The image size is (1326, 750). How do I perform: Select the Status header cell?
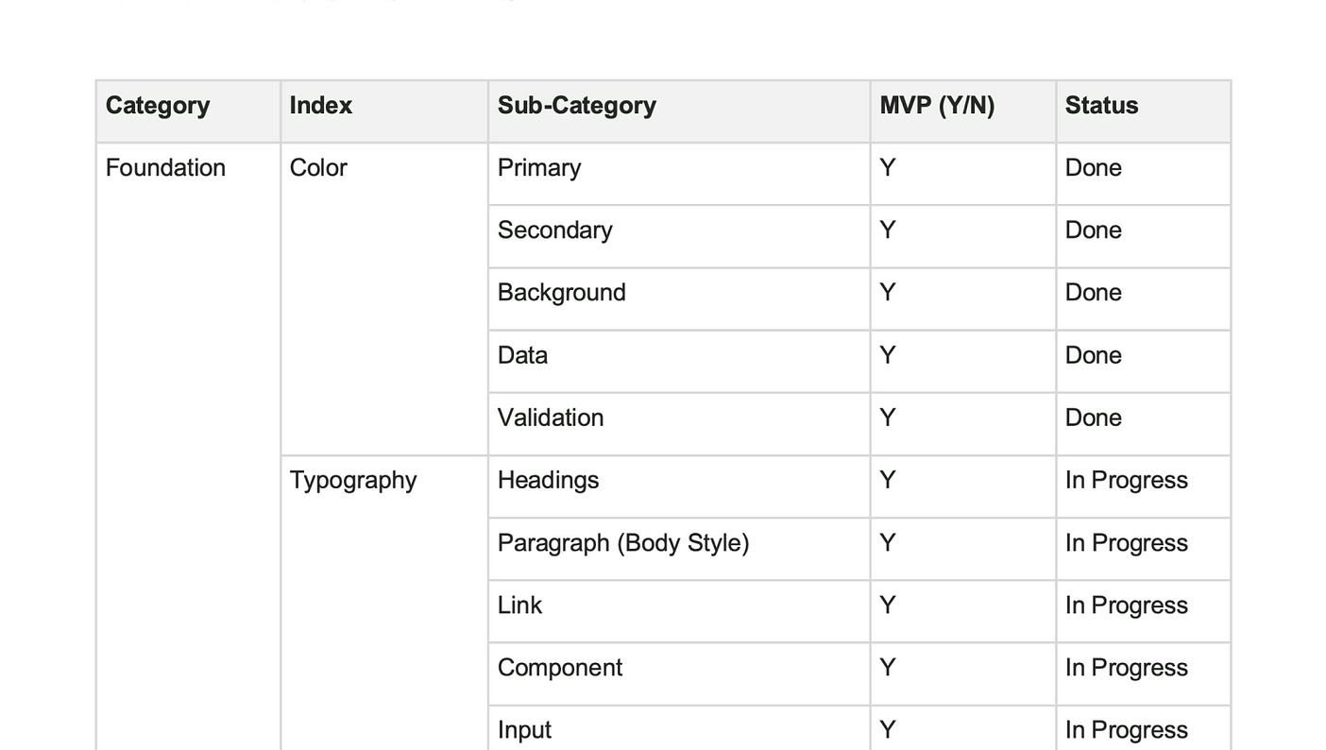1144,111
